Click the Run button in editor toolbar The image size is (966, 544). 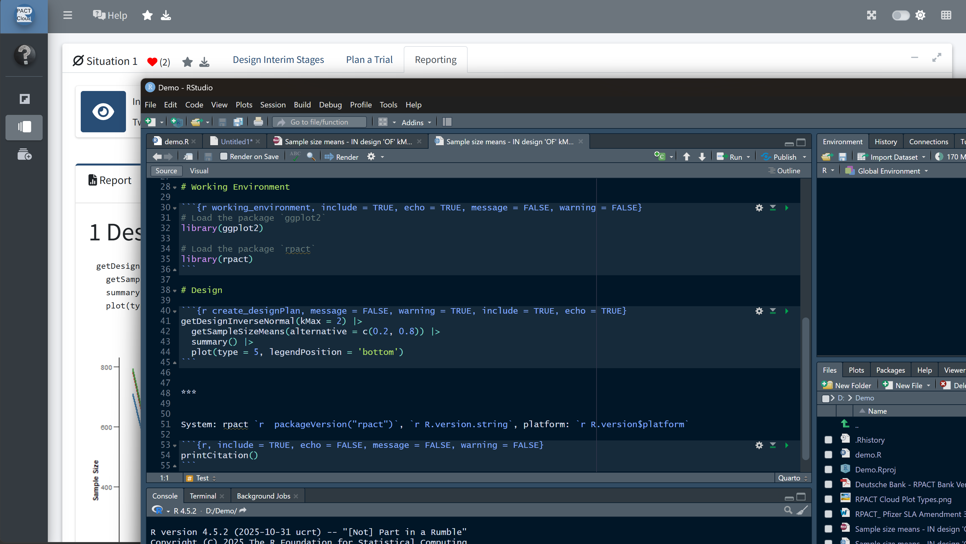[729, 157]
